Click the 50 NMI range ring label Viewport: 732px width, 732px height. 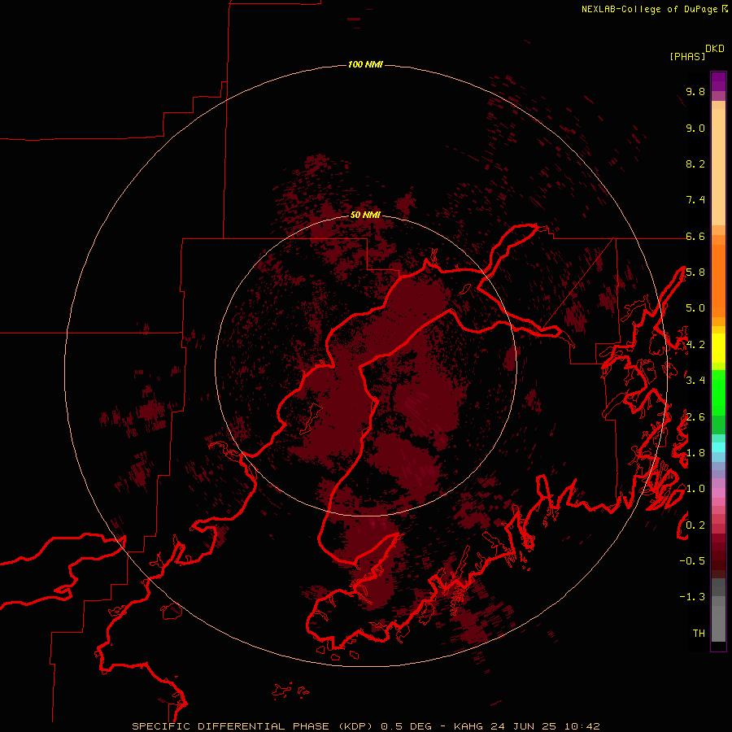tap(365, 215)
